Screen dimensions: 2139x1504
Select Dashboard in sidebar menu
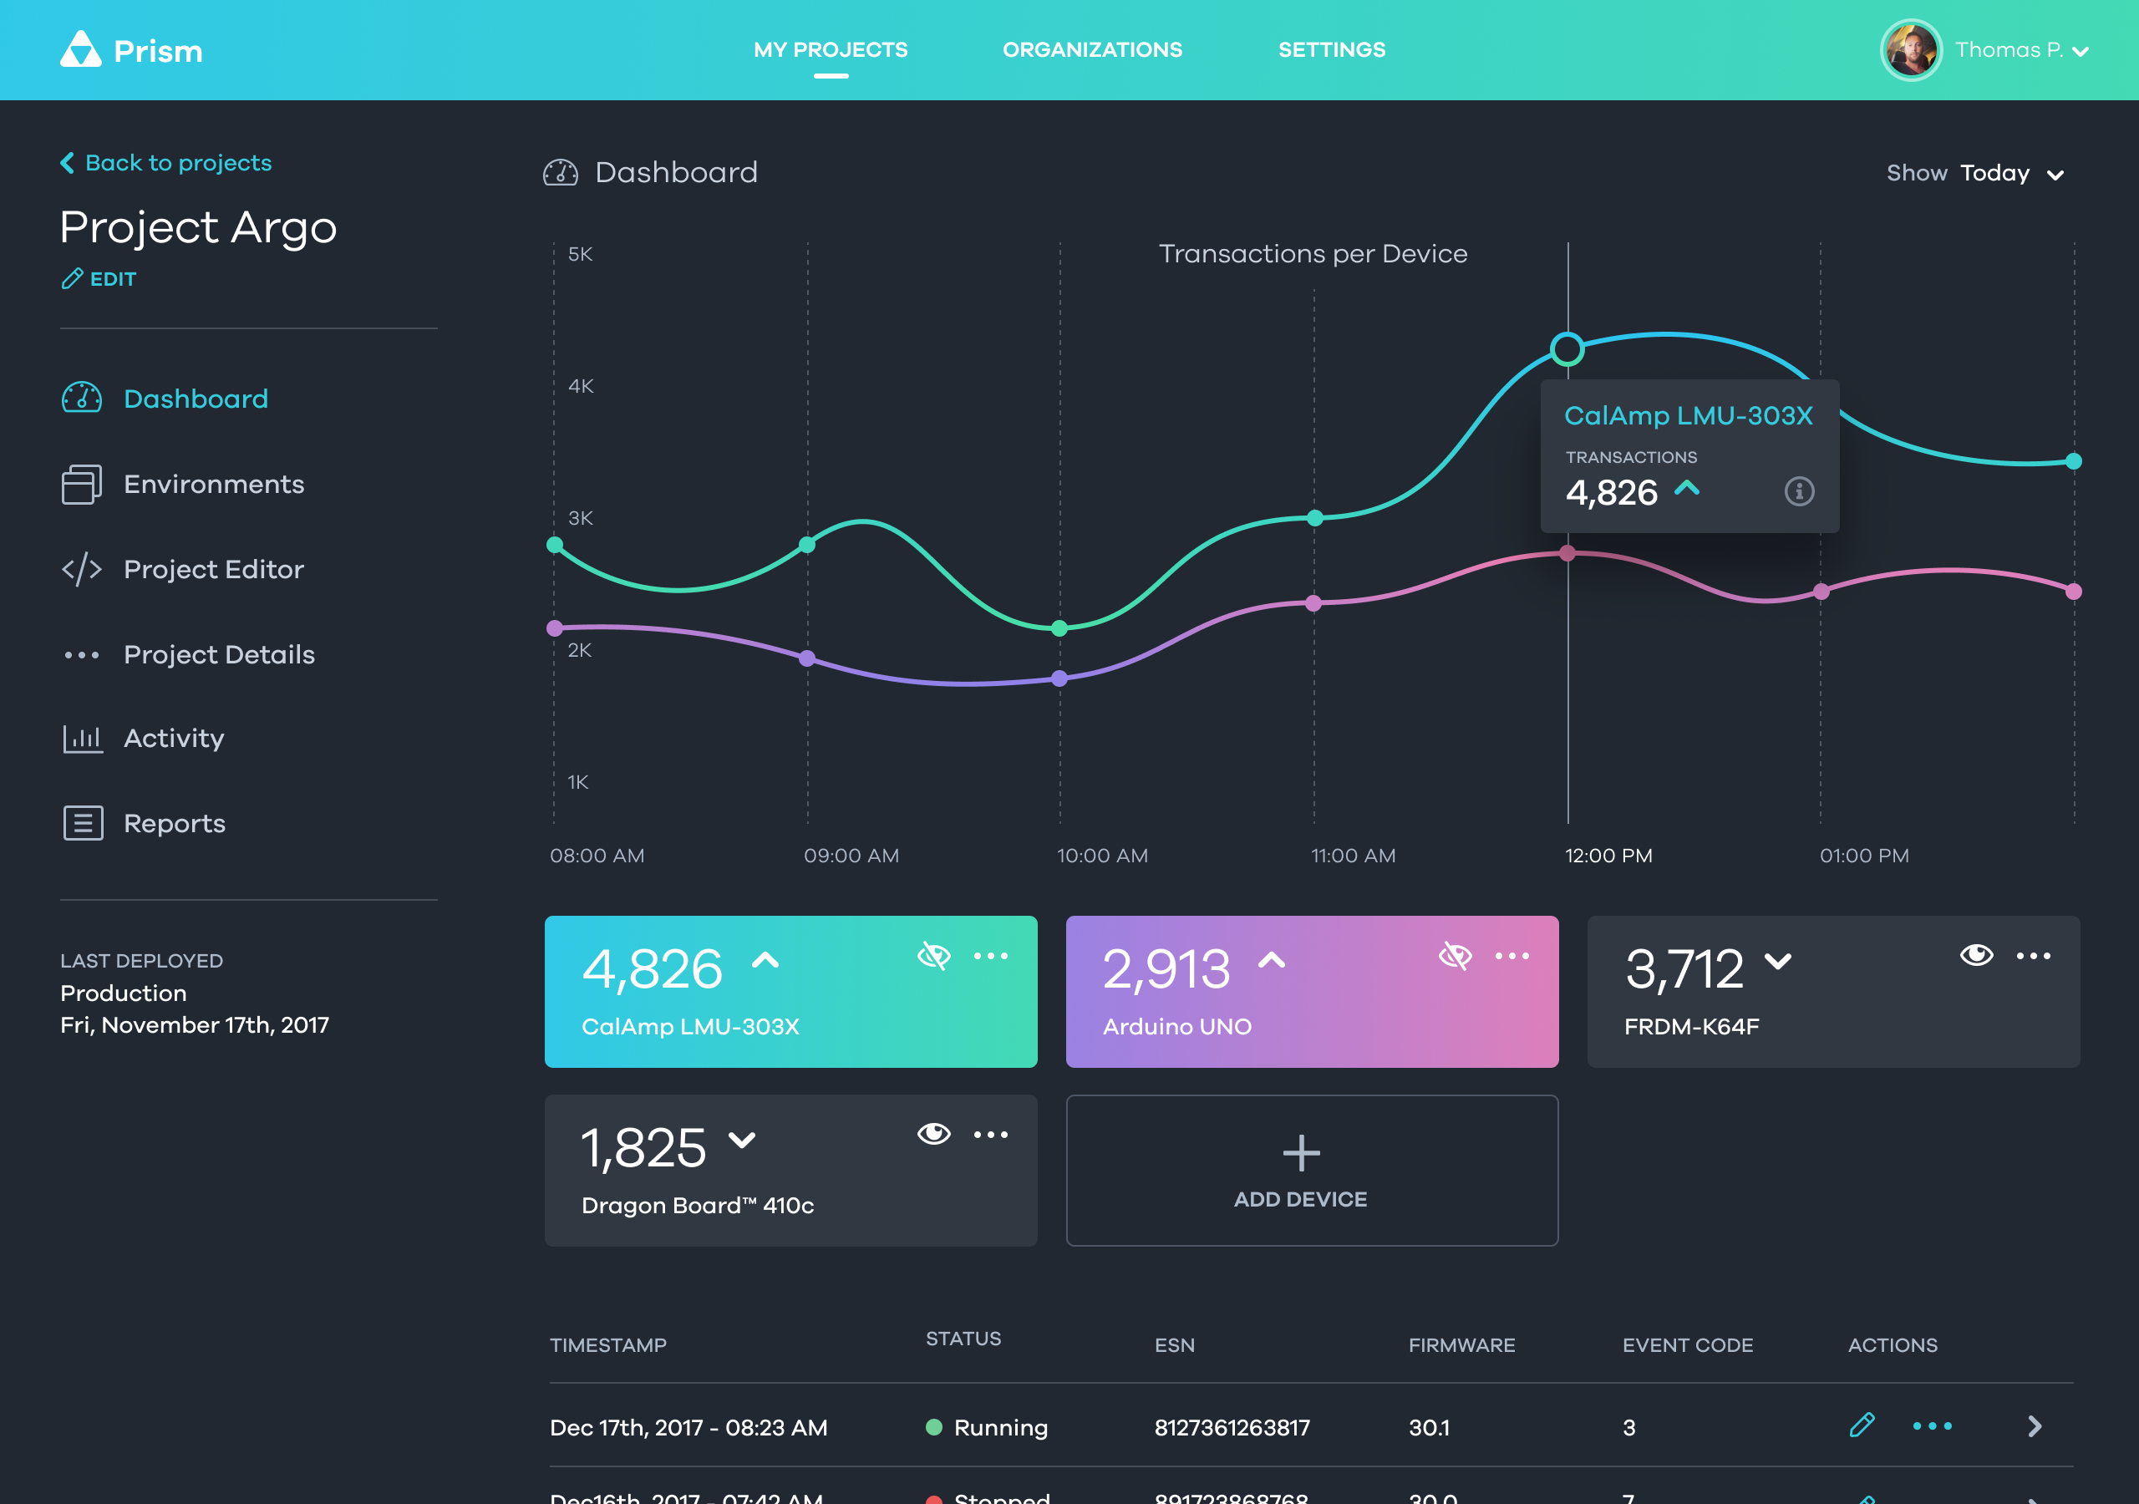tap(196, 399)
